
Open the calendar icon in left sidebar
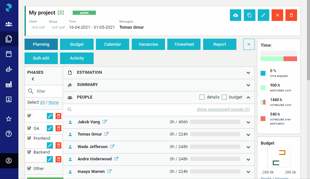click(9, 54)
